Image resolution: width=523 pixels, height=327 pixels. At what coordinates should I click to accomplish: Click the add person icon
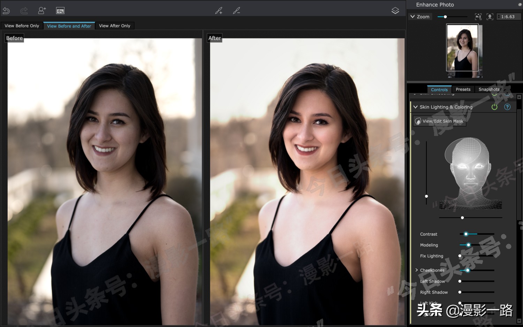[x=42, y=11]
